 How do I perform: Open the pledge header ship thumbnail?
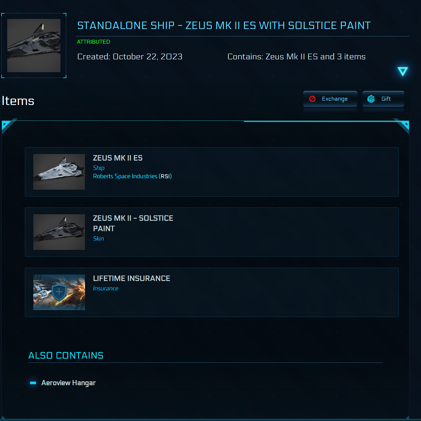point(34,46)
